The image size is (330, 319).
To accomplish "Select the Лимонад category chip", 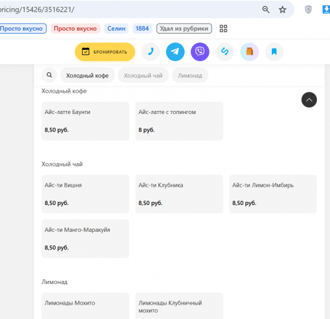I will point(190,75).
